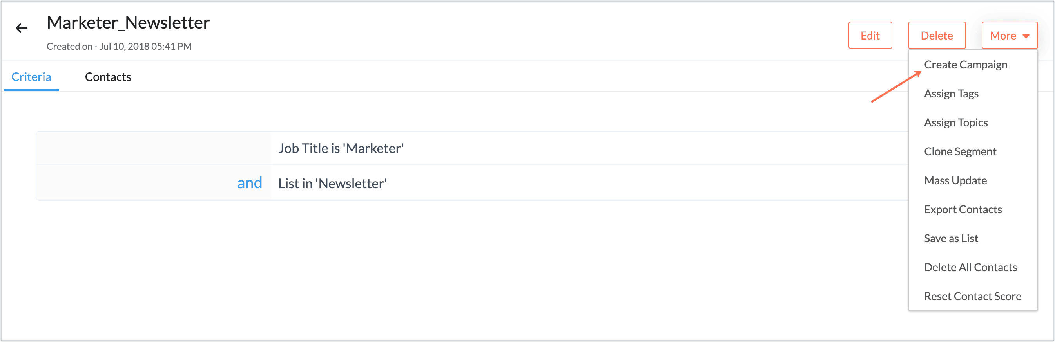Click the Edit button

tap(870, 36)
